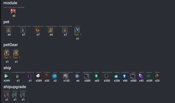Open the P.E.T.10 Tier 7 pet icon
The height and width of the screenshot is (103, 175).
coord(77,30)
